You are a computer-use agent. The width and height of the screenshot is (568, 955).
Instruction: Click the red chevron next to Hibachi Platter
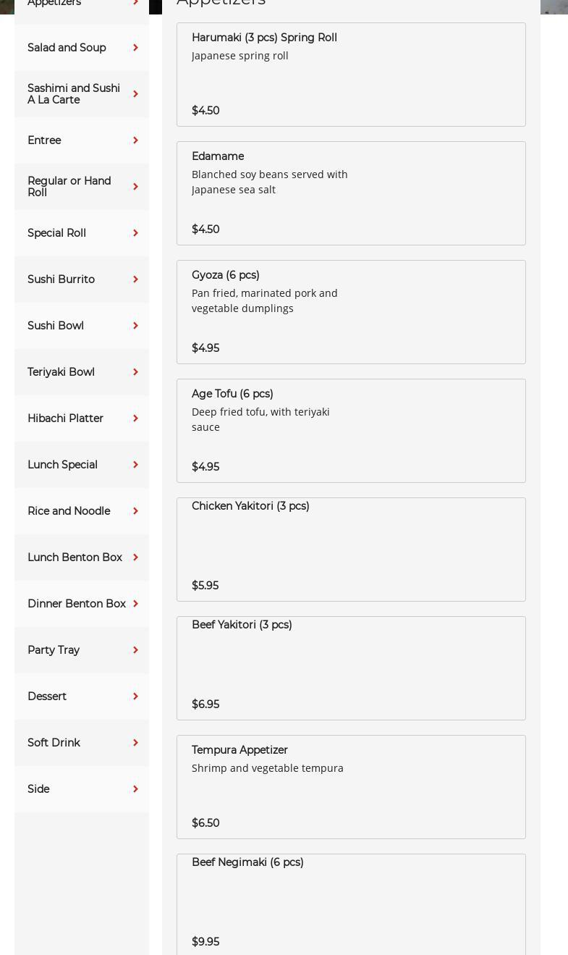135,418
